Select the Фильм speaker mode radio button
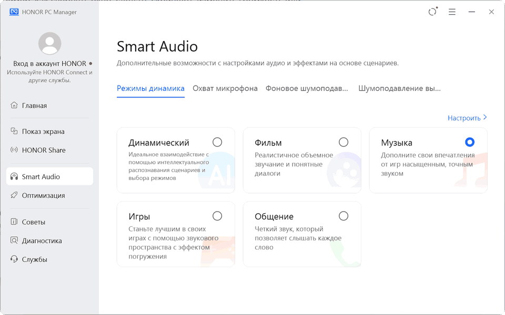505x315 pixels. tap(344, 142)
